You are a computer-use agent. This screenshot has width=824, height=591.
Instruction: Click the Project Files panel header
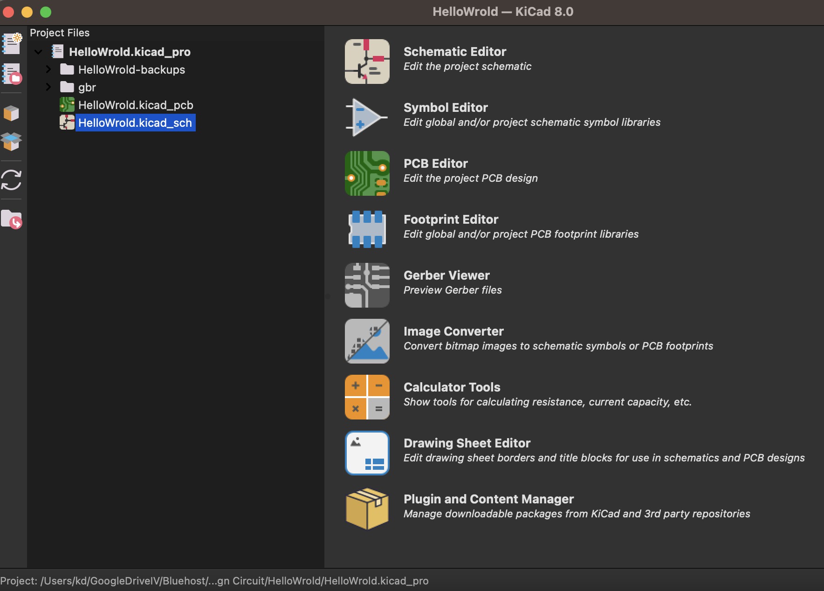coord(60,33)
